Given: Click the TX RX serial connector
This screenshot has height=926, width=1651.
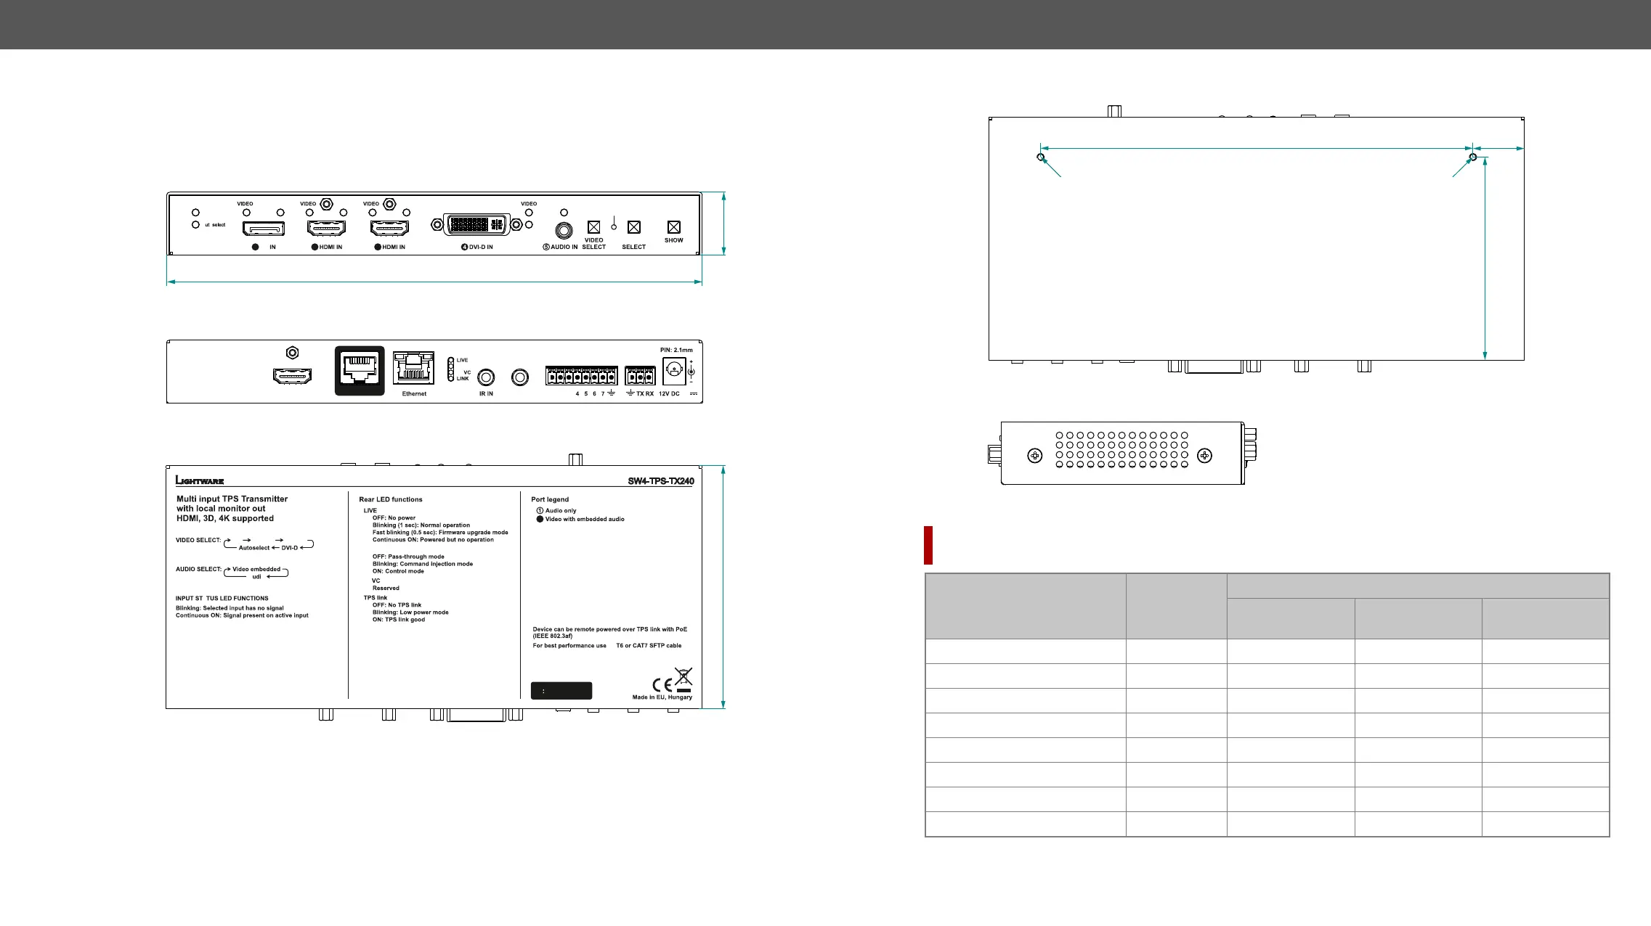Looking at the screenshot, I should [x=640, y=376].
